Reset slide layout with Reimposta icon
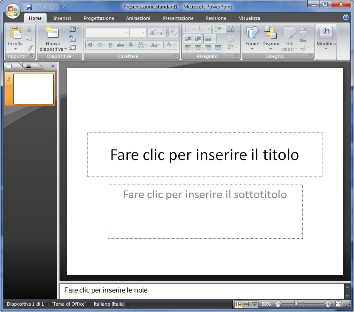The width and height of the screenshot is (354, 312). point(73,39)
